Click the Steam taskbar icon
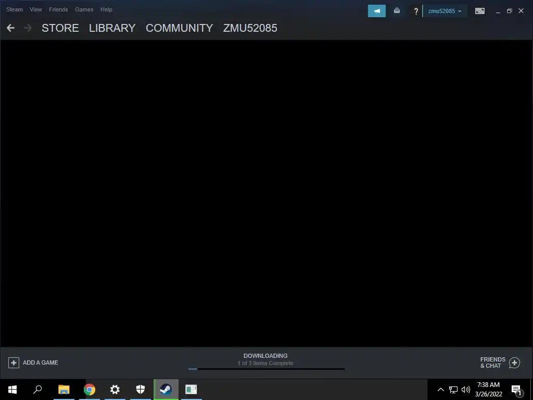 point(166,390)
